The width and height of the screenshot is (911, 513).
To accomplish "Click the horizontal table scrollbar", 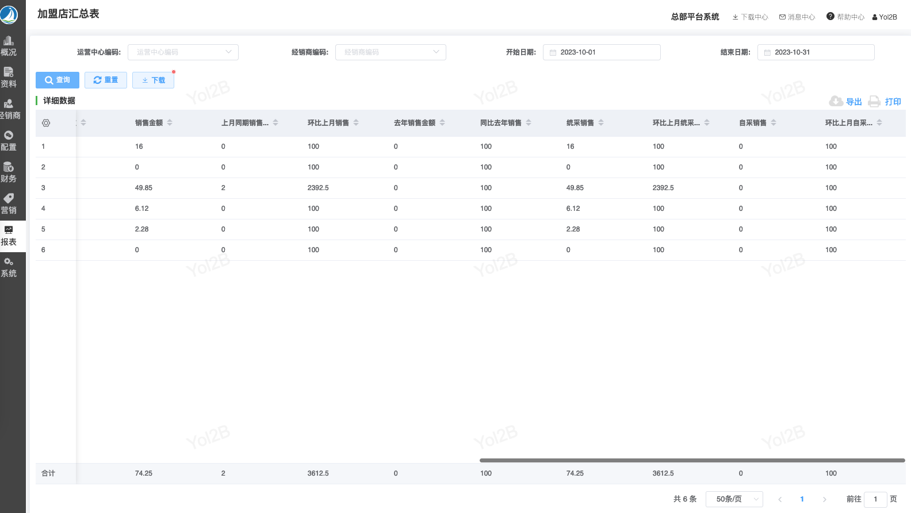I will tap(692, 460).
